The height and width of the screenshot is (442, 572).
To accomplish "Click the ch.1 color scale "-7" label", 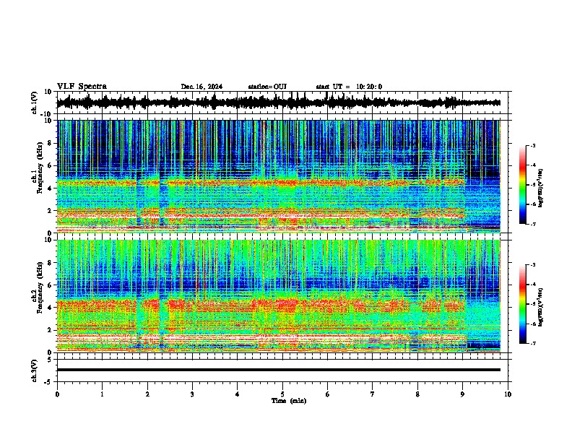I will [533, 224].
